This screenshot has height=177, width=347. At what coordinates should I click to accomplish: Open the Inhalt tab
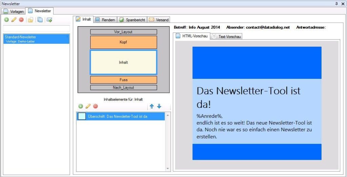point(83,19)
